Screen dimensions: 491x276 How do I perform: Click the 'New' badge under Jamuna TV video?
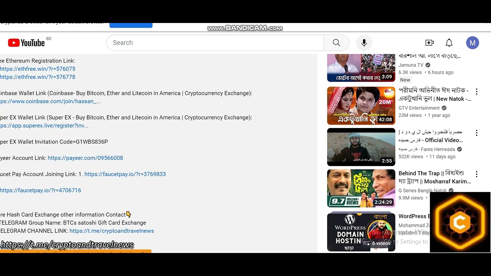(405, 80)
